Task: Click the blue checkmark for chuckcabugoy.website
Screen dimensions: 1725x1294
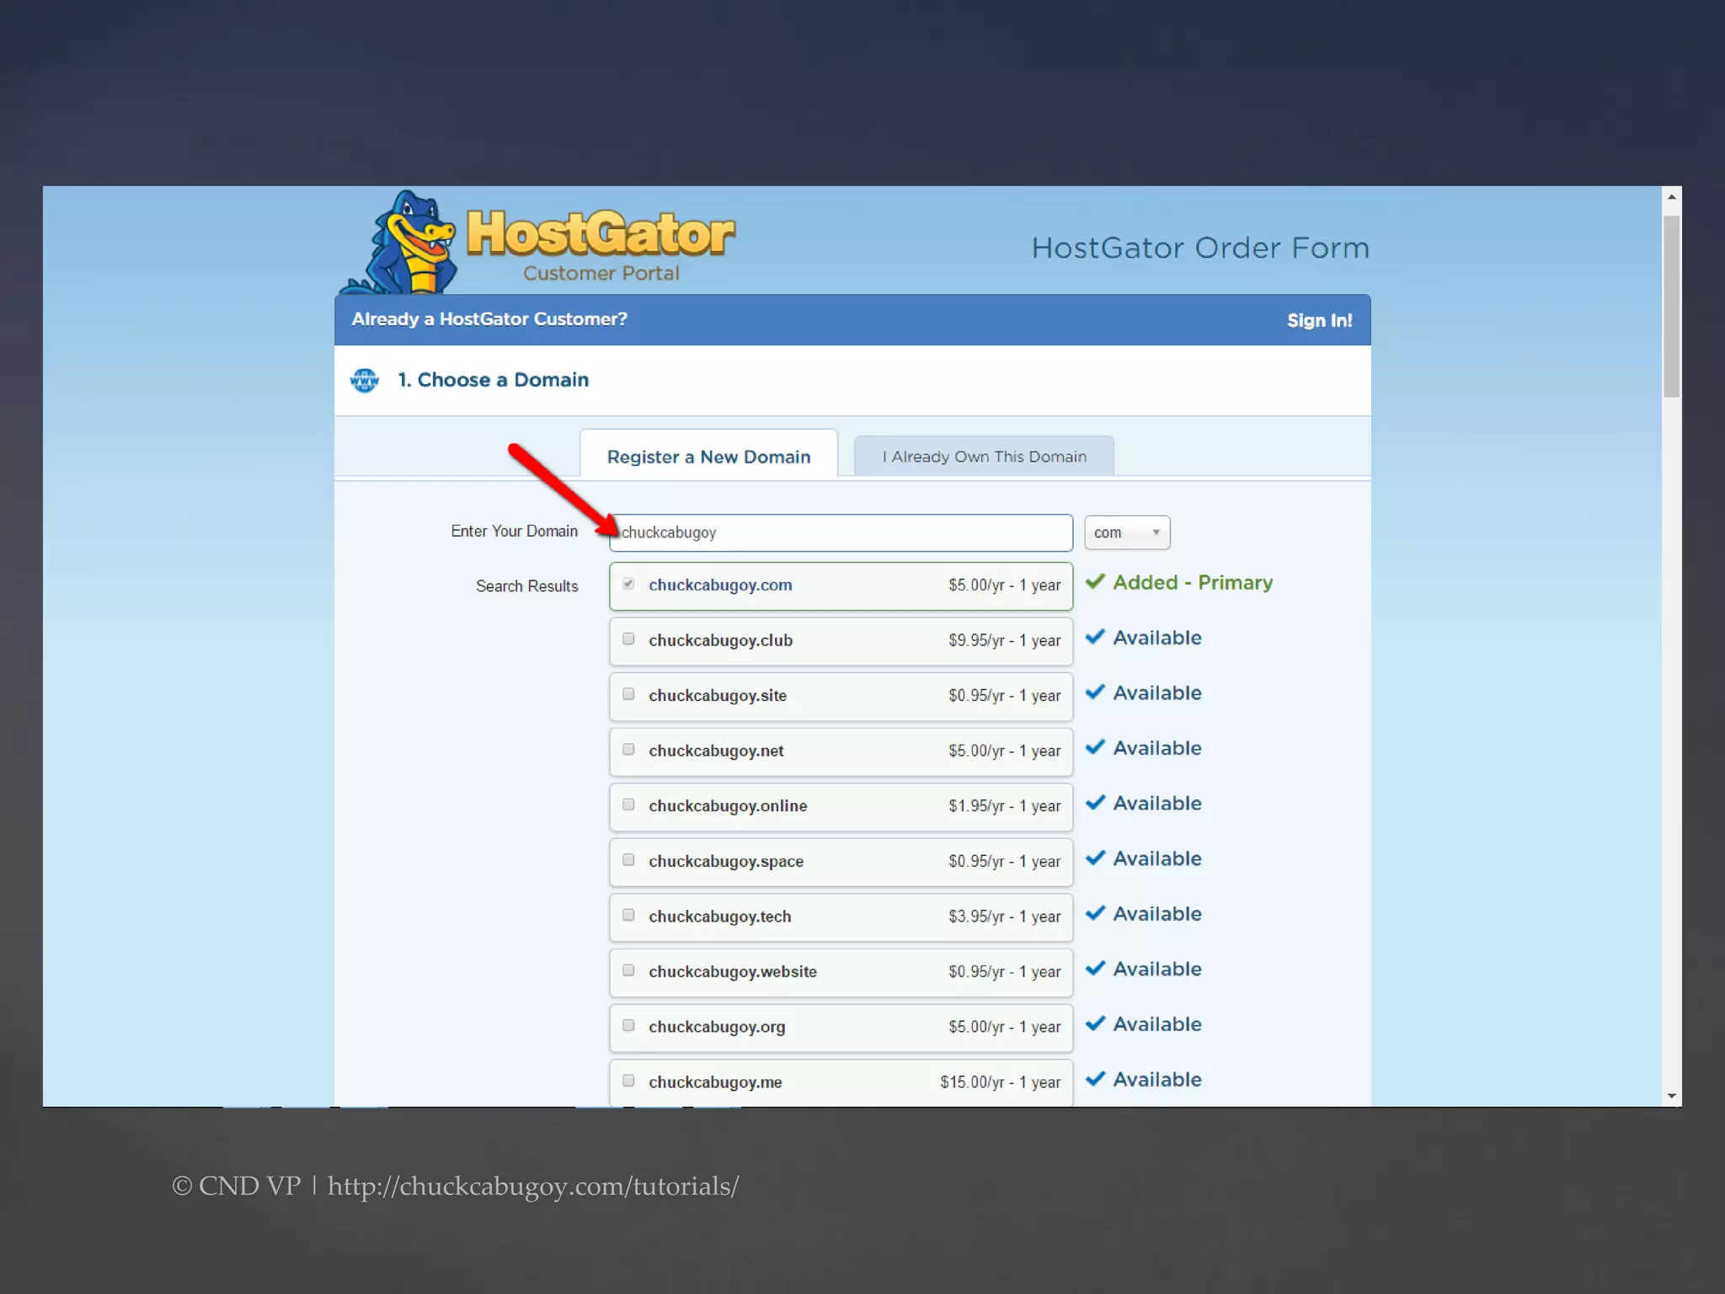Action: point(1095,969)
